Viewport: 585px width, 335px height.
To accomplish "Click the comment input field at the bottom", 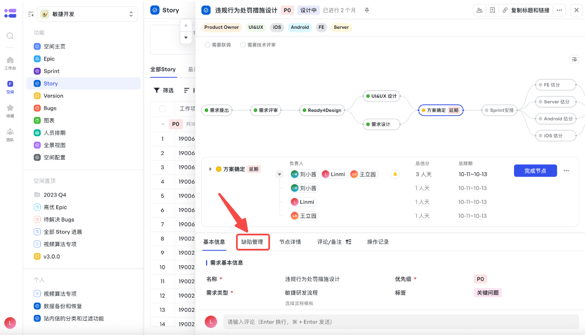I will 336,322.
